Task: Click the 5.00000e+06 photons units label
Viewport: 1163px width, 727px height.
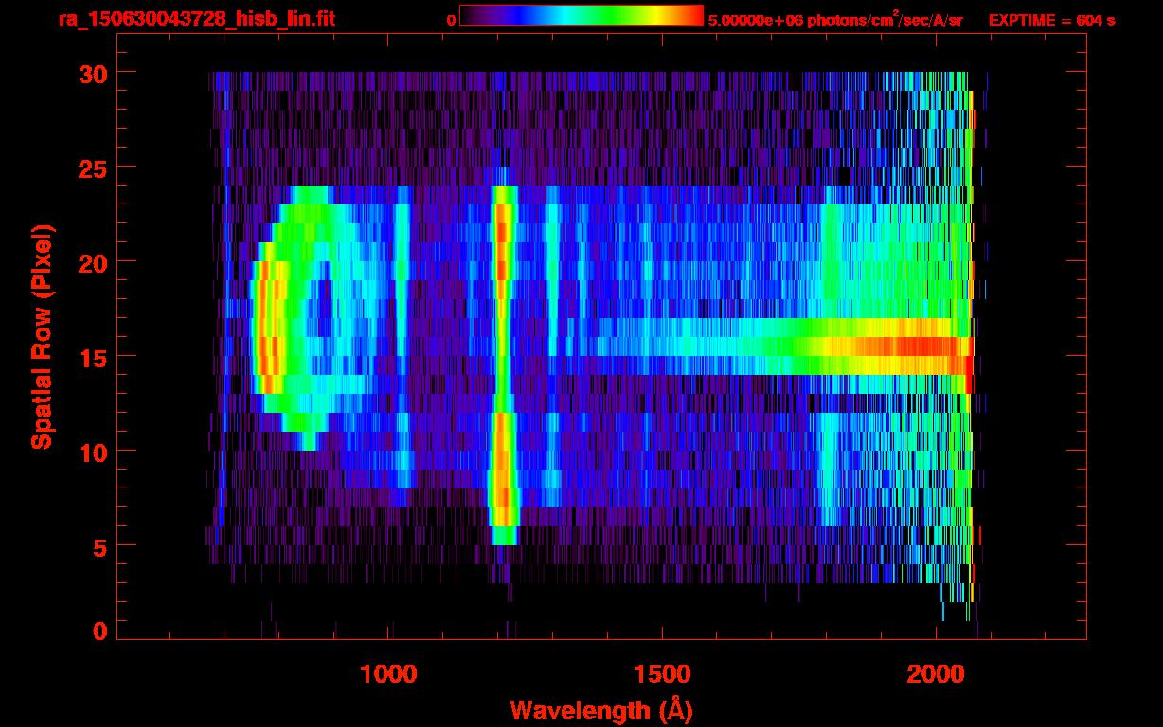Action: tap(834, 20)
